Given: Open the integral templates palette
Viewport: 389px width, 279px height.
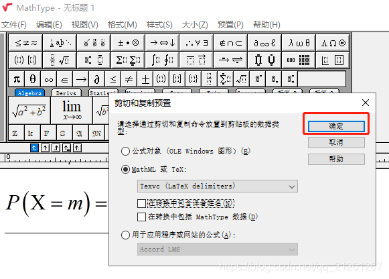Looking at the screenshot, I should click(x=163, y=60).
